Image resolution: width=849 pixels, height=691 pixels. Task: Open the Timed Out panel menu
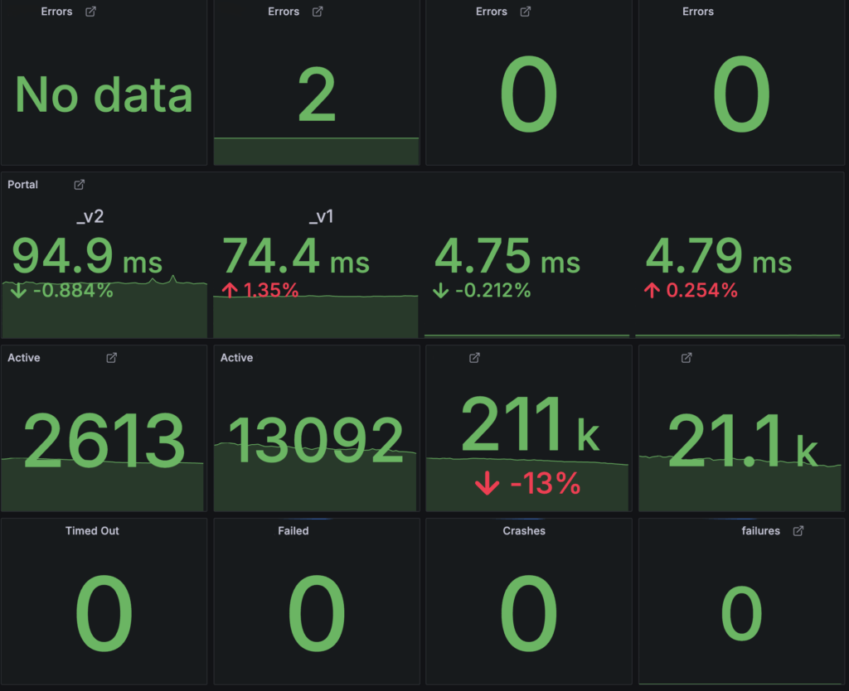[x=92, y=531]
